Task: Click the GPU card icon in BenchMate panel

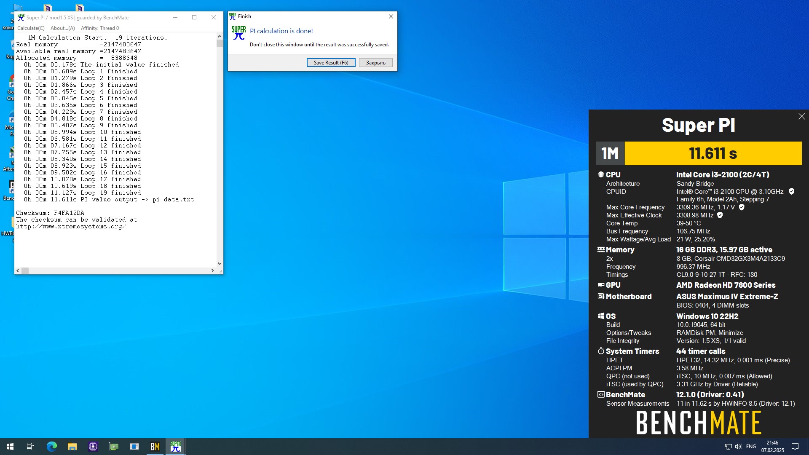Action: (x=601, y=285)
